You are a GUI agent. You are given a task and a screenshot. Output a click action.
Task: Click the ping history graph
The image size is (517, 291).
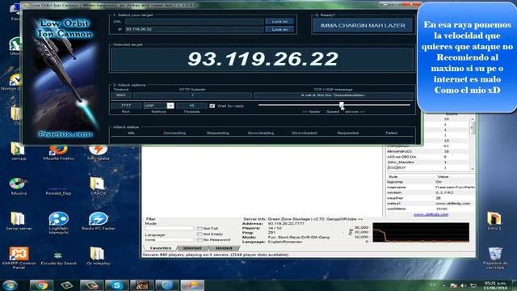pos(421,232)
